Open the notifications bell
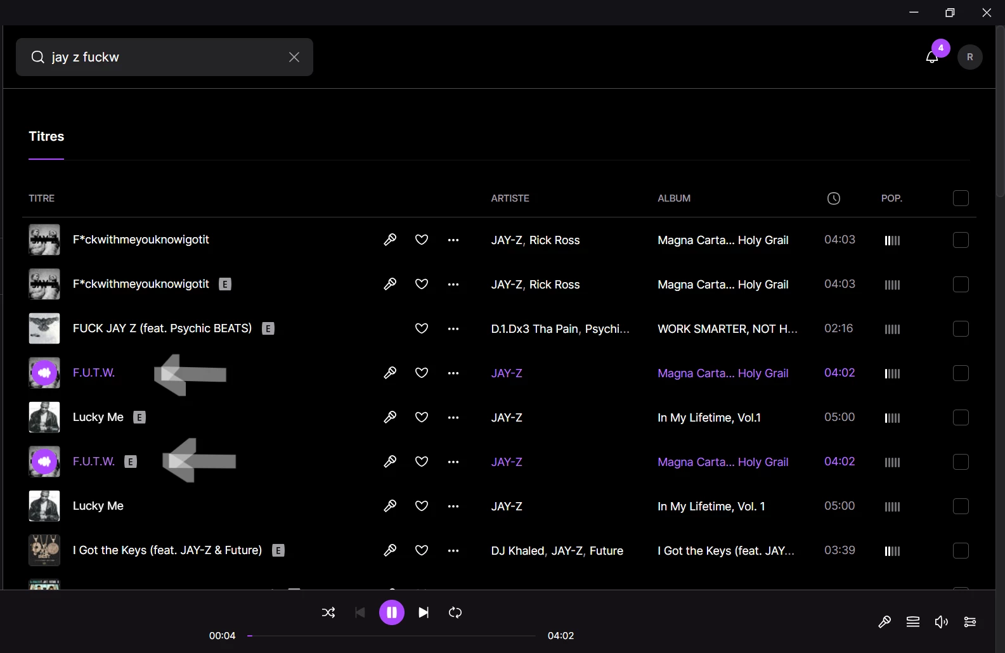The image size is (1005, 653). pyautogui.click(x=932, y=57)
